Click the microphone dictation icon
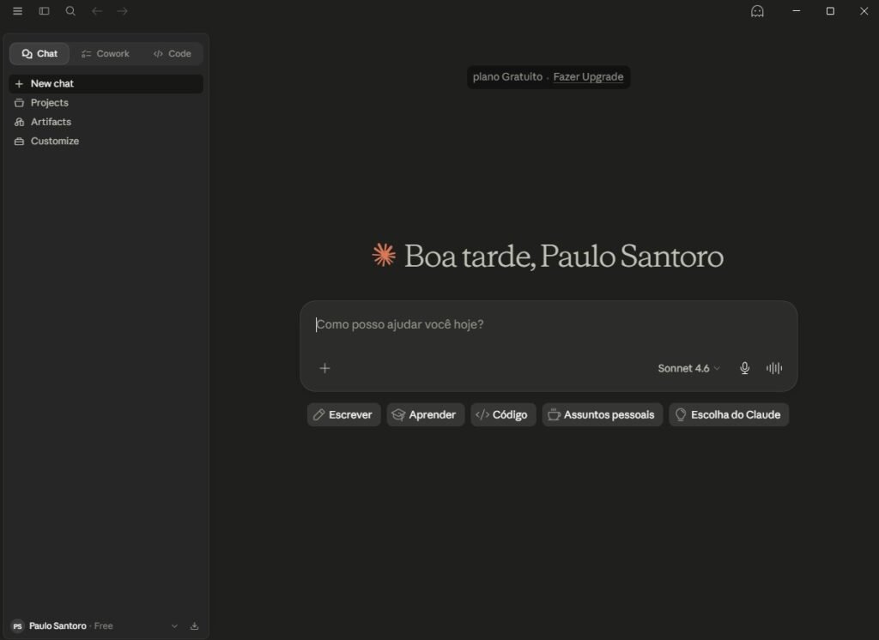The height and width of the screenshot is (640, 879). coord(744,368)
